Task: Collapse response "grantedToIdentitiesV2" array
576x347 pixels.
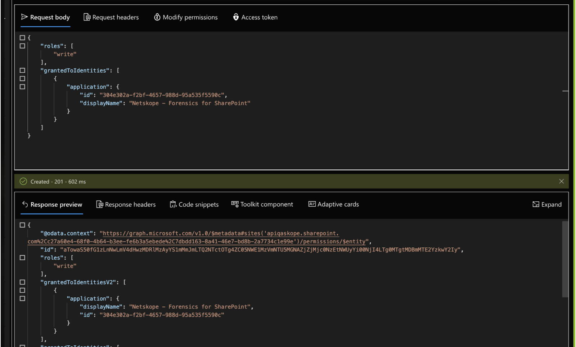Action: (22, 282)
